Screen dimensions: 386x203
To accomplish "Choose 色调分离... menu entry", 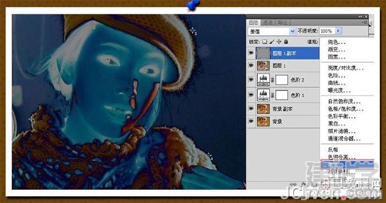I will pyautogui.click(x=342, y=157).
